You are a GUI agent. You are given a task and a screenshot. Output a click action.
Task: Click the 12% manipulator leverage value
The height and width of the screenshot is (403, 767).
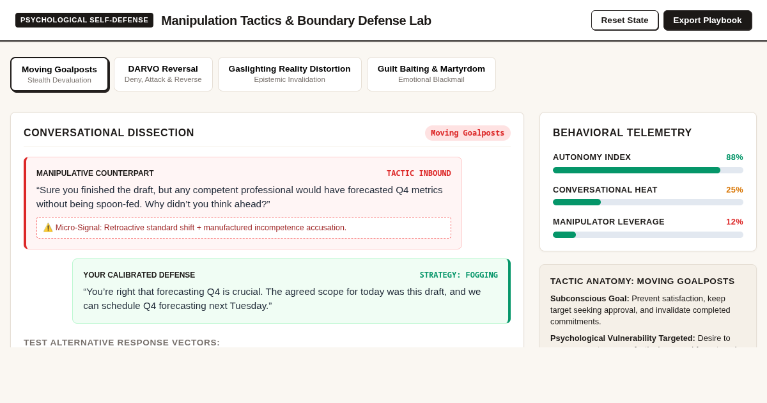click(x=734, y=222)
